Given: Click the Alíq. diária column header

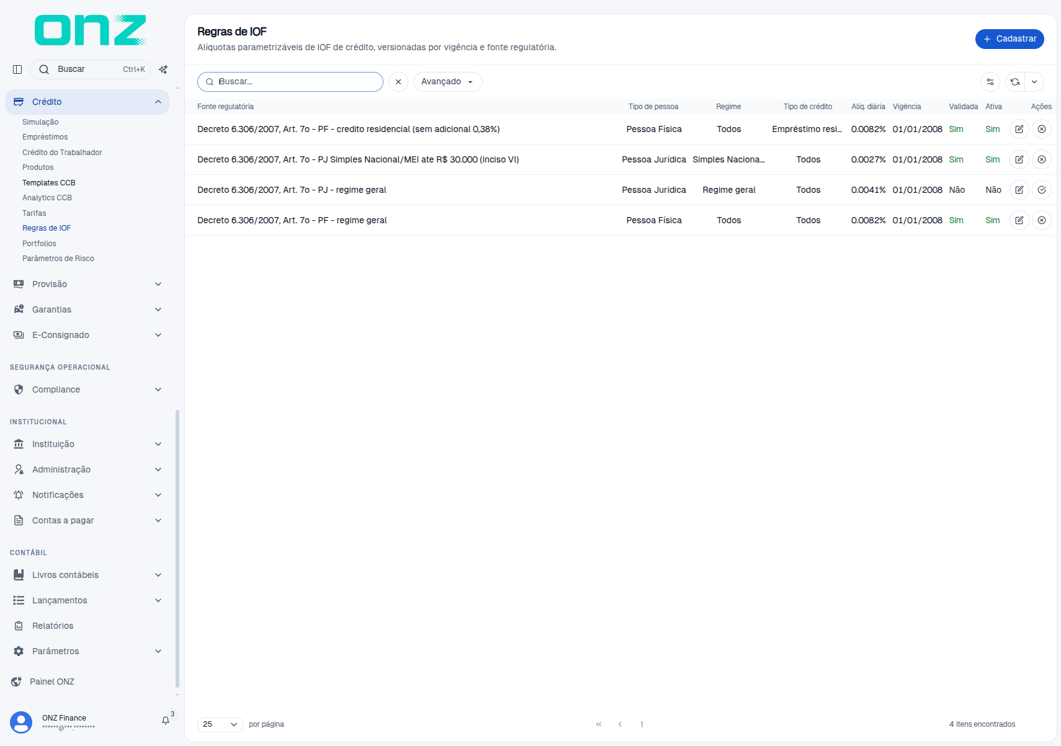Looking at the screenshot, I should (868, 107).
